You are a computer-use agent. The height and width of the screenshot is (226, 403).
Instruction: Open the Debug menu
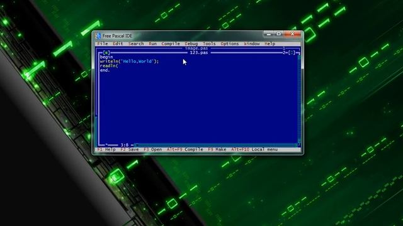click(191, 43)
